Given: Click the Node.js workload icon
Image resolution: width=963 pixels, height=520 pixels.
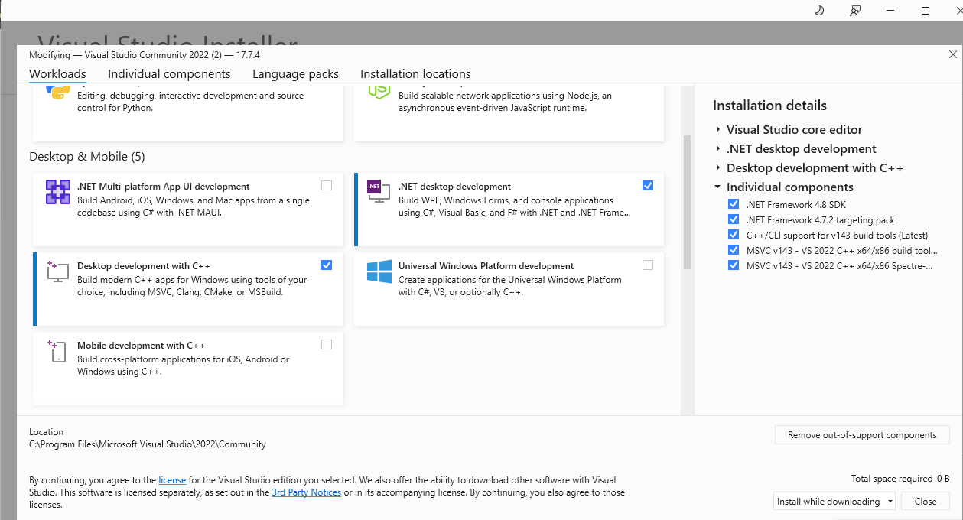Looking at the screenshot, I should (379, 92).
